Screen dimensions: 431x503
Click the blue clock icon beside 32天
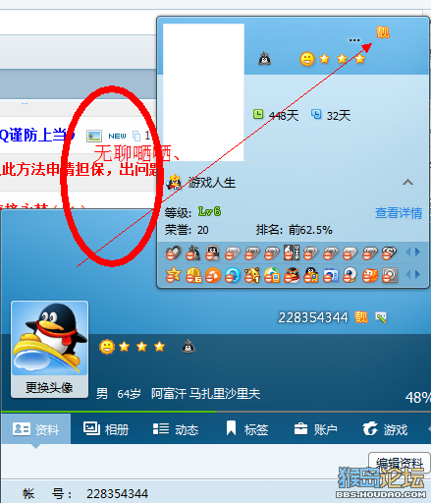(x=316, y=114)
